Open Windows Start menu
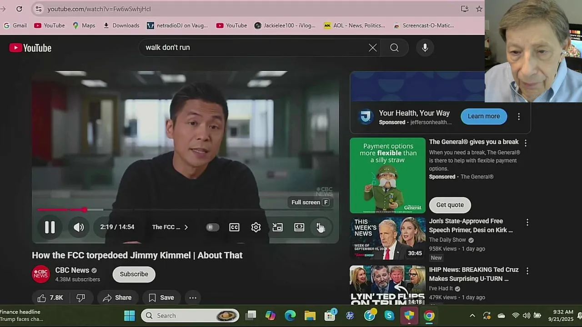 pos(130,316)
